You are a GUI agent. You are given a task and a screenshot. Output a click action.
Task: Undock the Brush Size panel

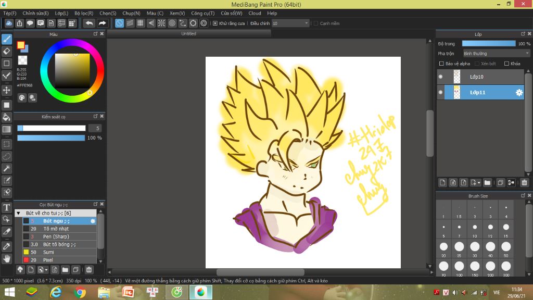tap(523, 196)
